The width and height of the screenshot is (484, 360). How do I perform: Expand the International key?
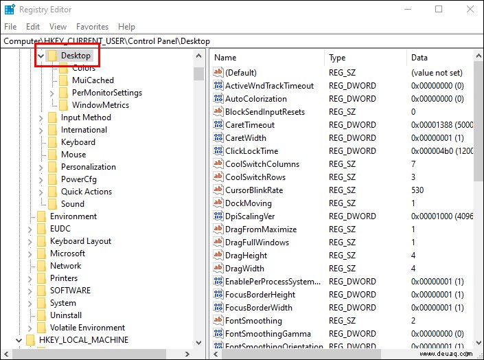41,130
